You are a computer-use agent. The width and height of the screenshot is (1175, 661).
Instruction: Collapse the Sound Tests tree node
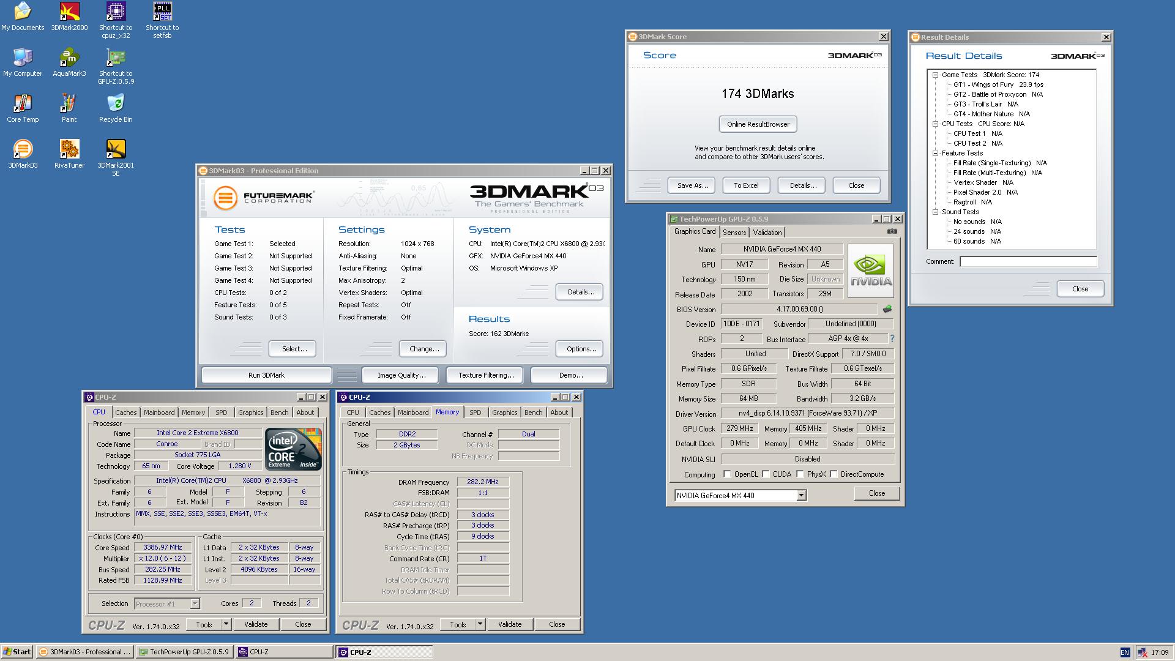click(x=935, y=212)
